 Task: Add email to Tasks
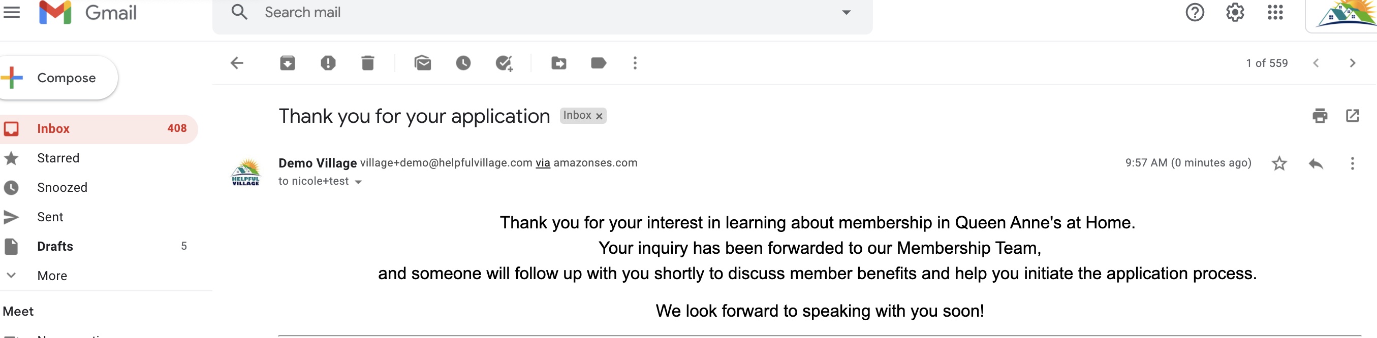tap(504, 63)
